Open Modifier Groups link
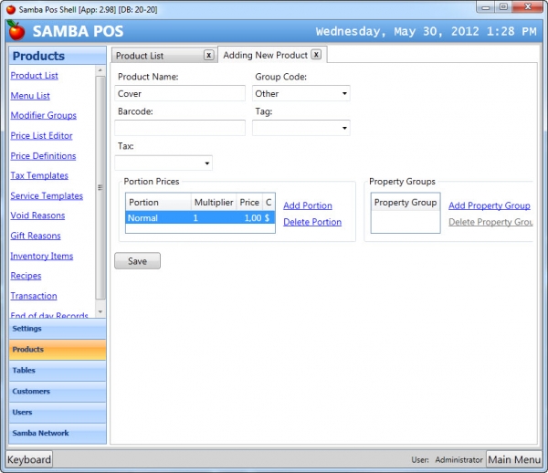The height and width of the screenshot is (473, 548). click(43, 115)
